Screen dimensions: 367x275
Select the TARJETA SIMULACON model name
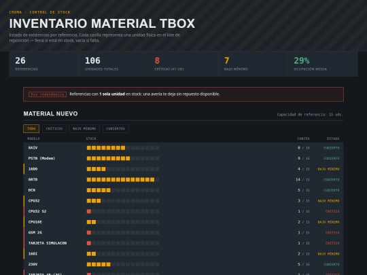pos(48,243)
